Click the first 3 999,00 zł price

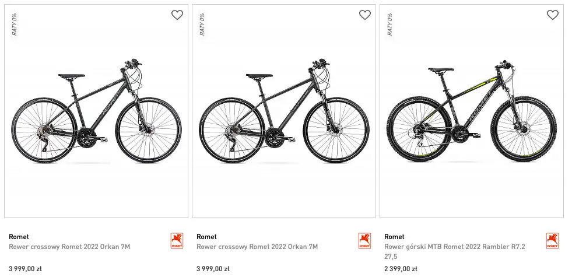click(25, 269)
